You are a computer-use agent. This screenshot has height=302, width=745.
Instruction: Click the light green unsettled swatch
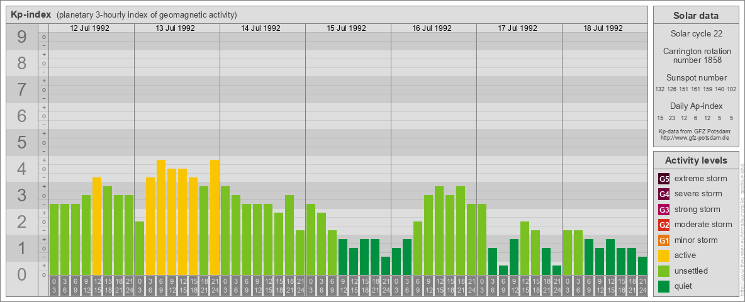tap(664, 271)
